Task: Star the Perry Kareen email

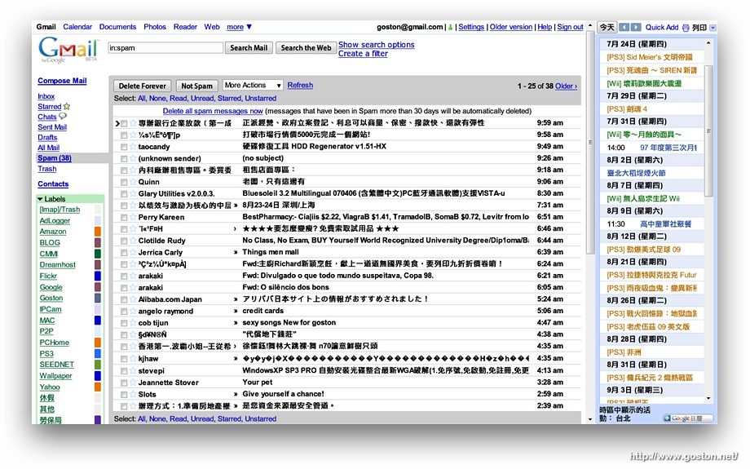Action: pos(133,218)
